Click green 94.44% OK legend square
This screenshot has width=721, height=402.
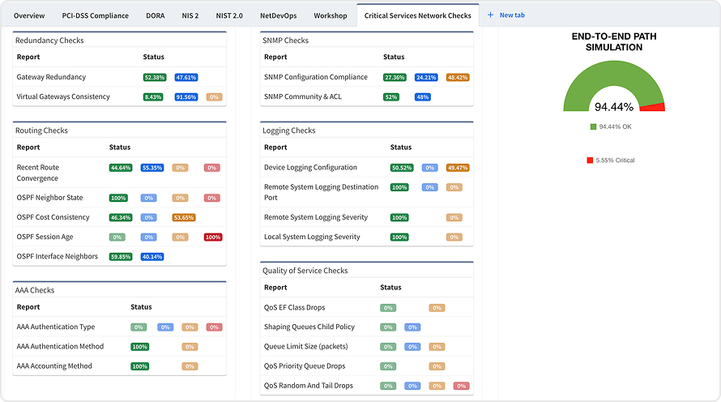pyautogui.click(x=593, y=126)
